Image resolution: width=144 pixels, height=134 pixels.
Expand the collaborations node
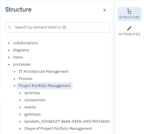[x=9, y=43]
